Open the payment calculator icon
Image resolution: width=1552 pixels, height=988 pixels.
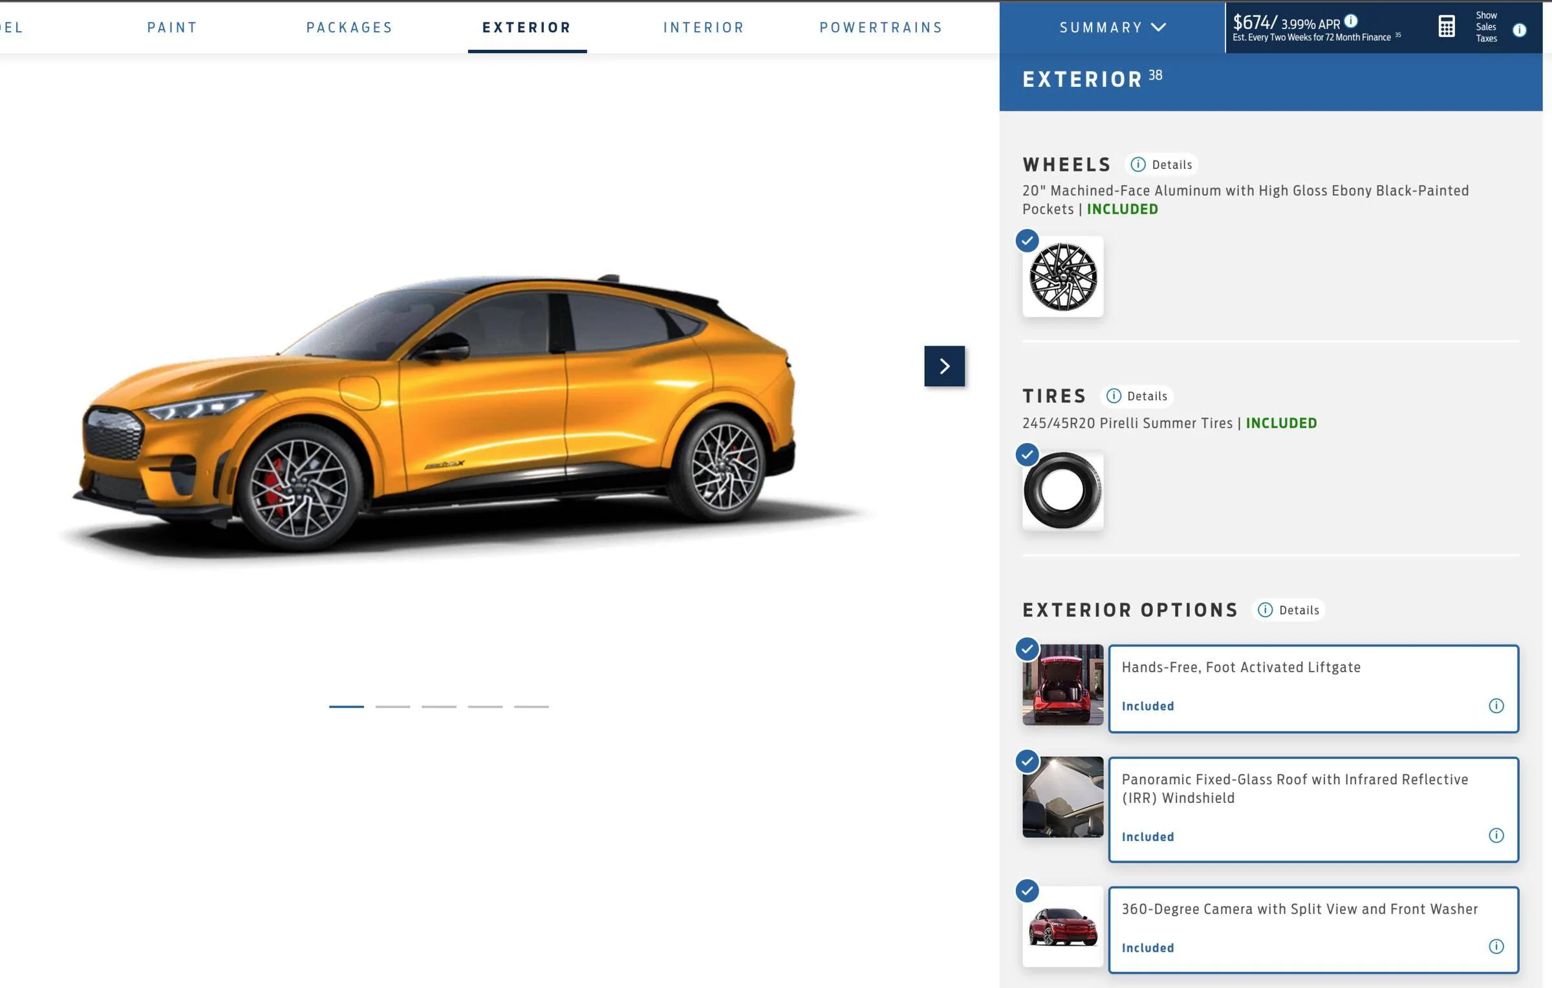click(1447, 27)
